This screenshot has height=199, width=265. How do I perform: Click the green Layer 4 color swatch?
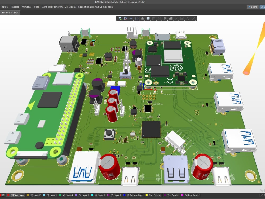[60, 195]
